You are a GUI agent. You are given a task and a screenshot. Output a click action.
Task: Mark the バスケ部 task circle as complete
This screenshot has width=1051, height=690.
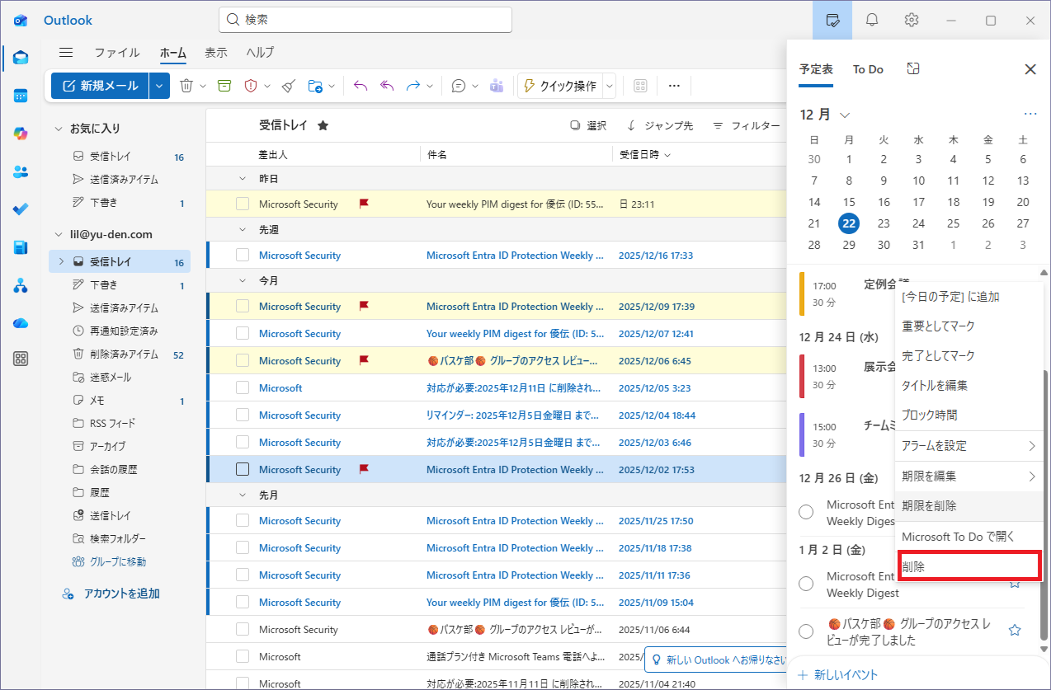point(807,631)
